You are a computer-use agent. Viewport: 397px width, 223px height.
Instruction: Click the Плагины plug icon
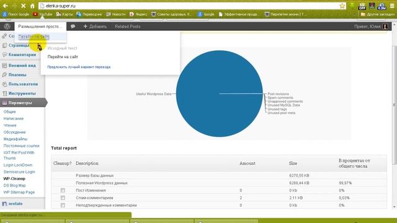coord(4,75)
